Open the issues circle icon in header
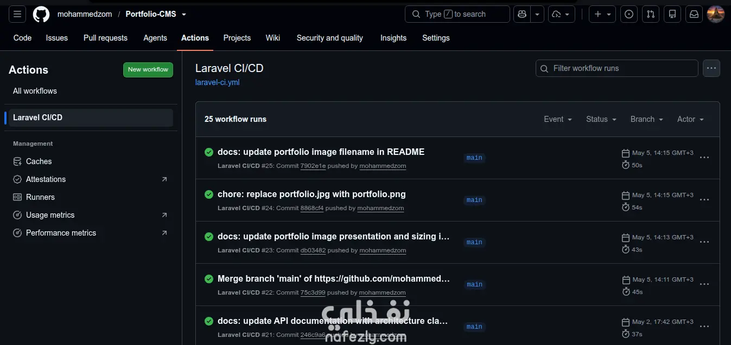Screen dimensions: 731x345 pos(629,14)
